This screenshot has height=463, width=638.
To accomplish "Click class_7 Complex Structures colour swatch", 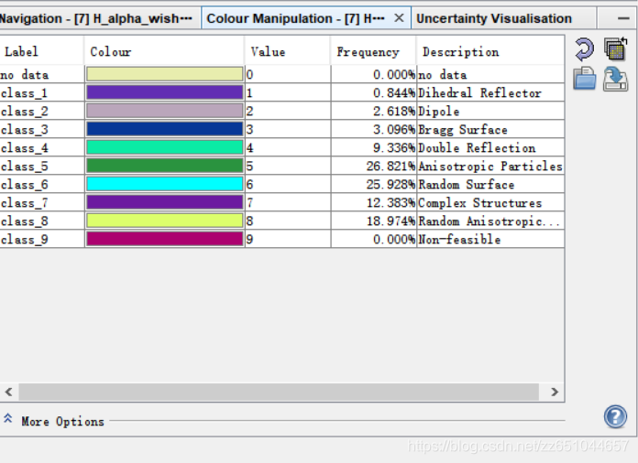I will [x=165, y=202].
